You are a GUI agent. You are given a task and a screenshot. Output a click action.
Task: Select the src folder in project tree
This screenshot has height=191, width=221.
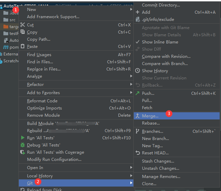(12, 20)
